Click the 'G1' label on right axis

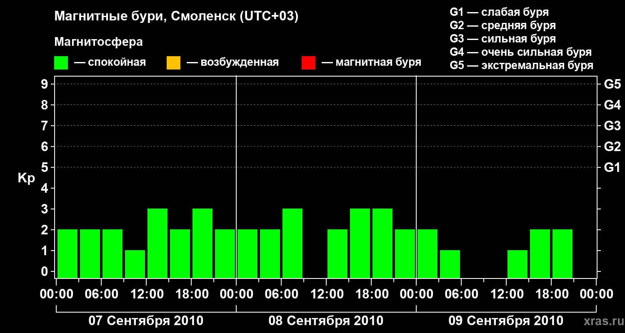point(612,168)
